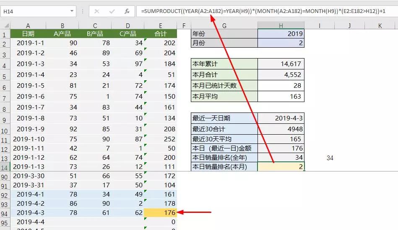Click the total 202 in row 2
Viewport: 398px width, 230px height.
click(x=161, y=43)
